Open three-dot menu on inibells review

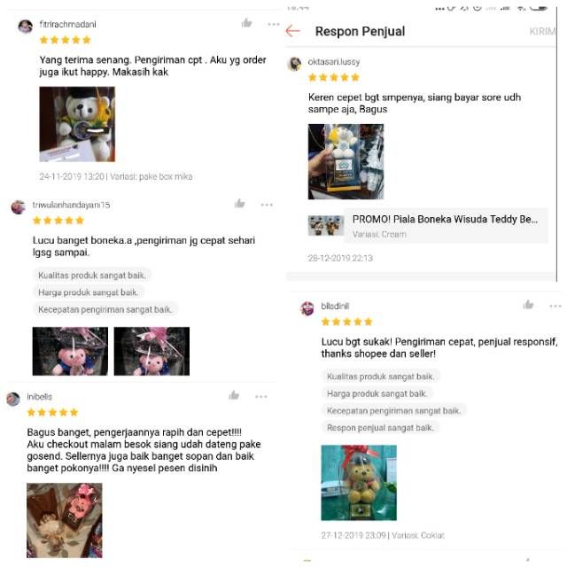click(261, 397)
